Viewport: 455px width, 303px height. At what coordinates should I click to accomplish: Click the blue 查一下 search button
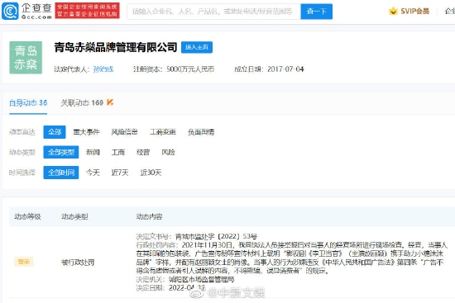tap(317, 12)
